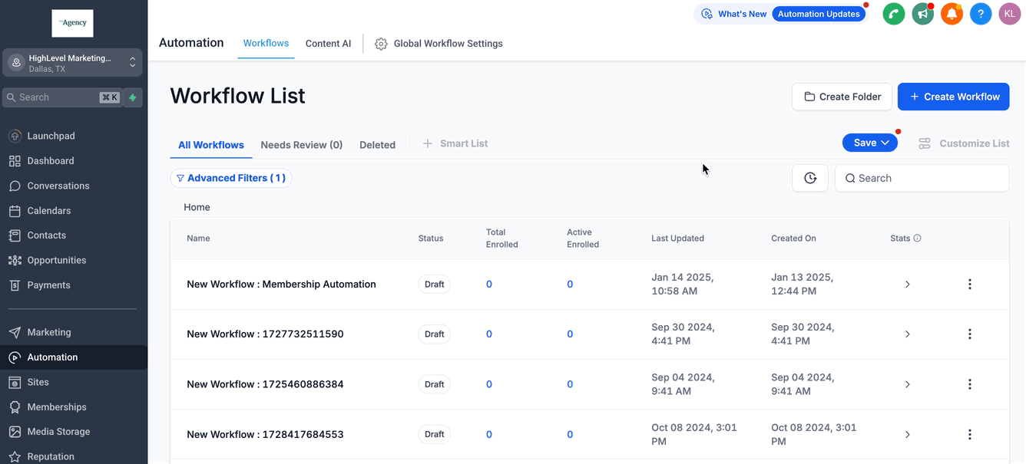Click the blue help question mark icon

tap(981, 14)
